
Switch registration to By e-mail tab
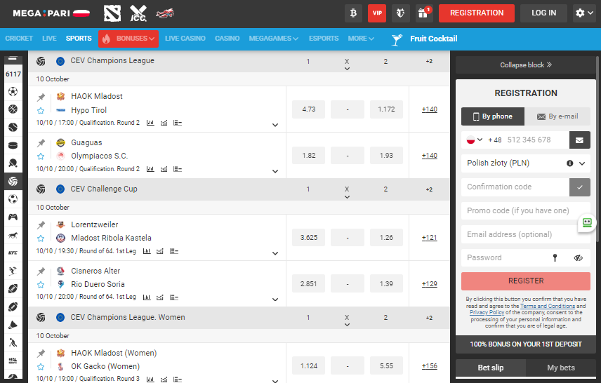click(x=557, y=116)
